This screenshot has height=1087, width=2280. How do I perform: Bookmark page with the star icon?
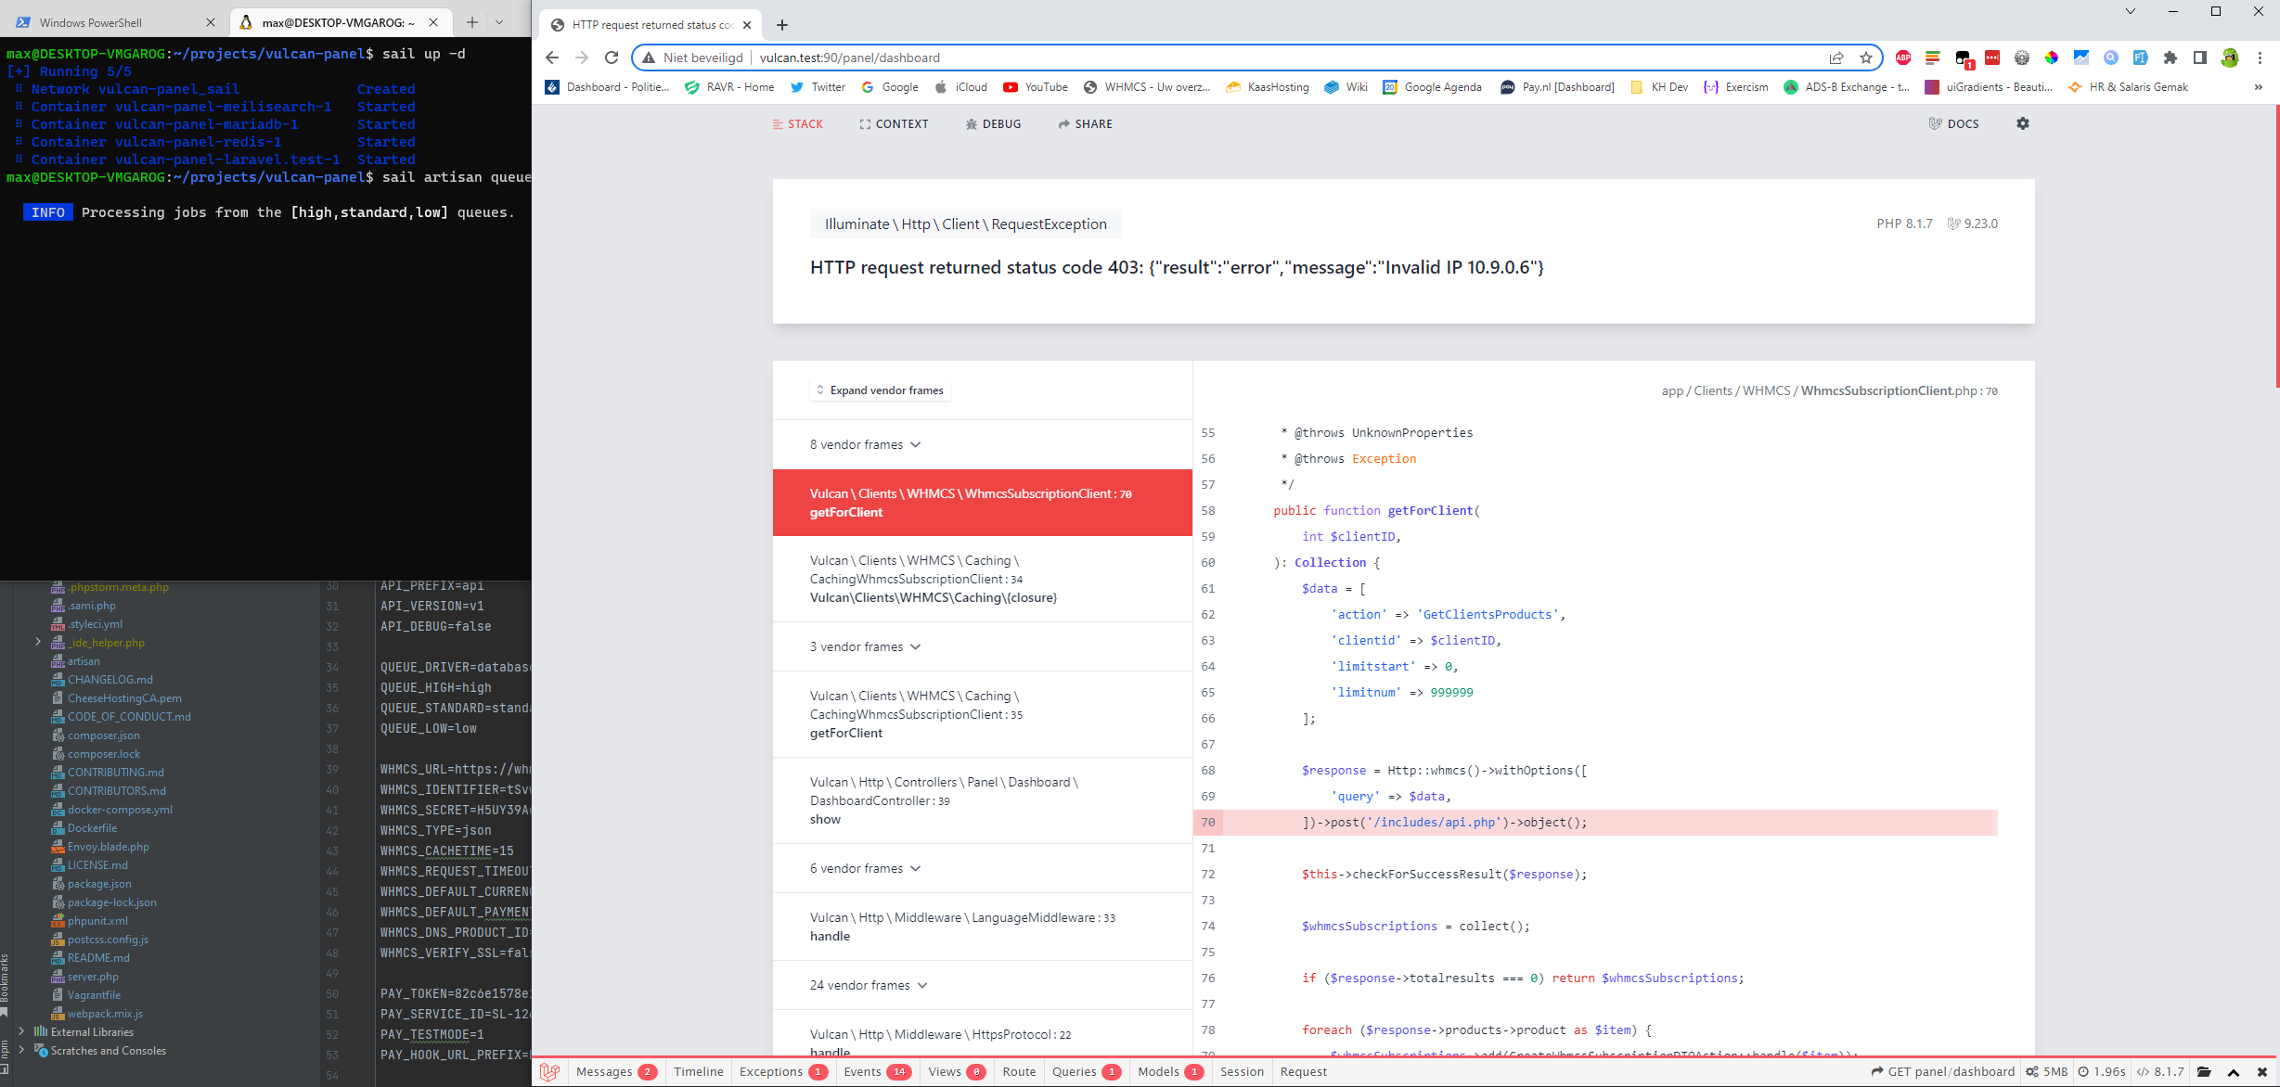click(1866, 58)
